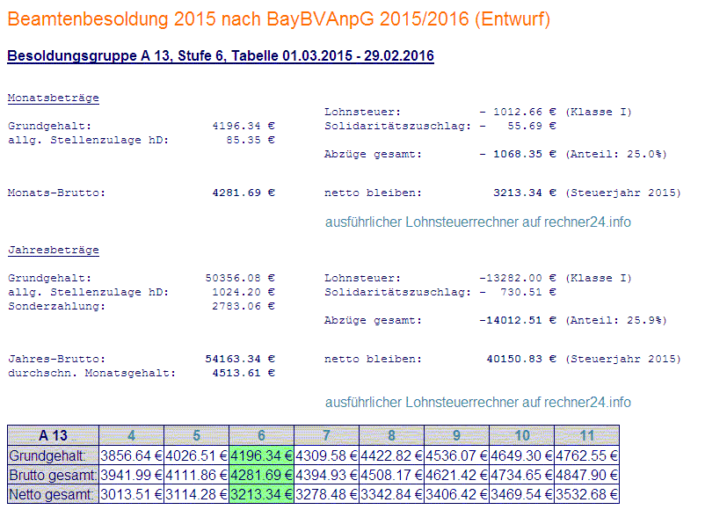Click the '4762.55 €' table cell
The image size is (705, 517).
coord(586,455)
